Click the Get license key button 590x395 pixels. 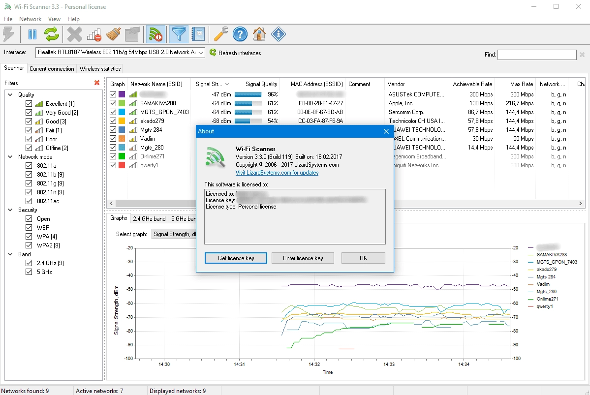coord(236,258)
